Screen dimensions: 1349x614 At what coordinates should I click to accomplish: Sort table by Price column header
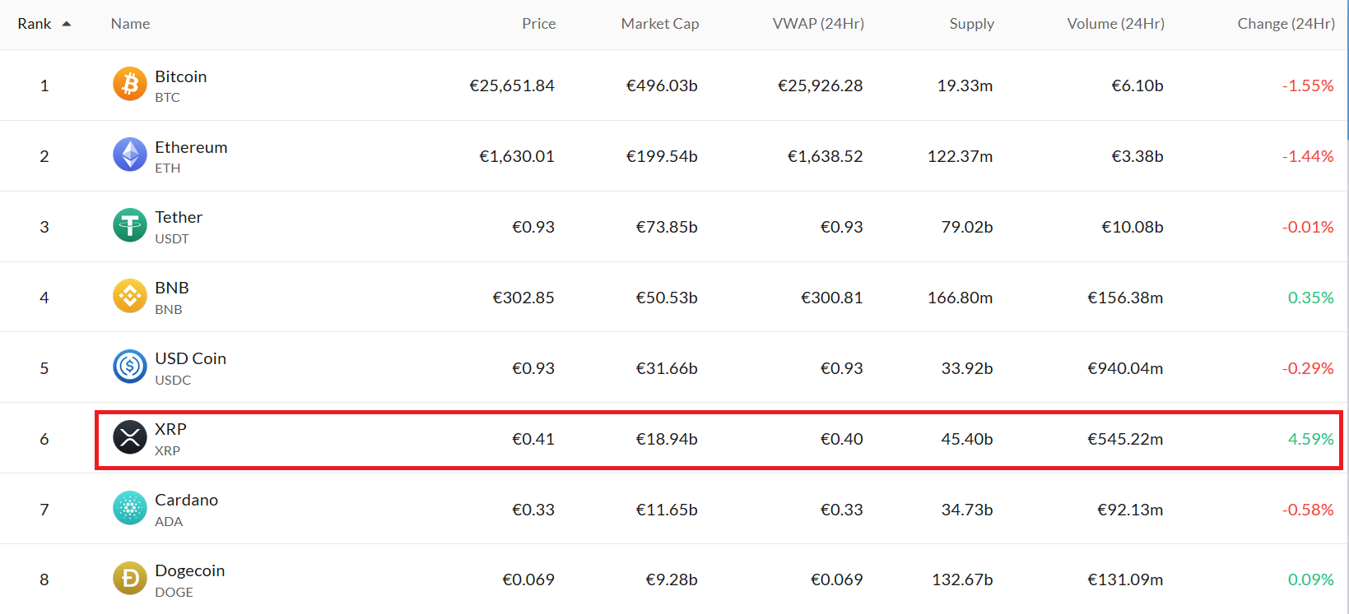click(x=538, y=24)
